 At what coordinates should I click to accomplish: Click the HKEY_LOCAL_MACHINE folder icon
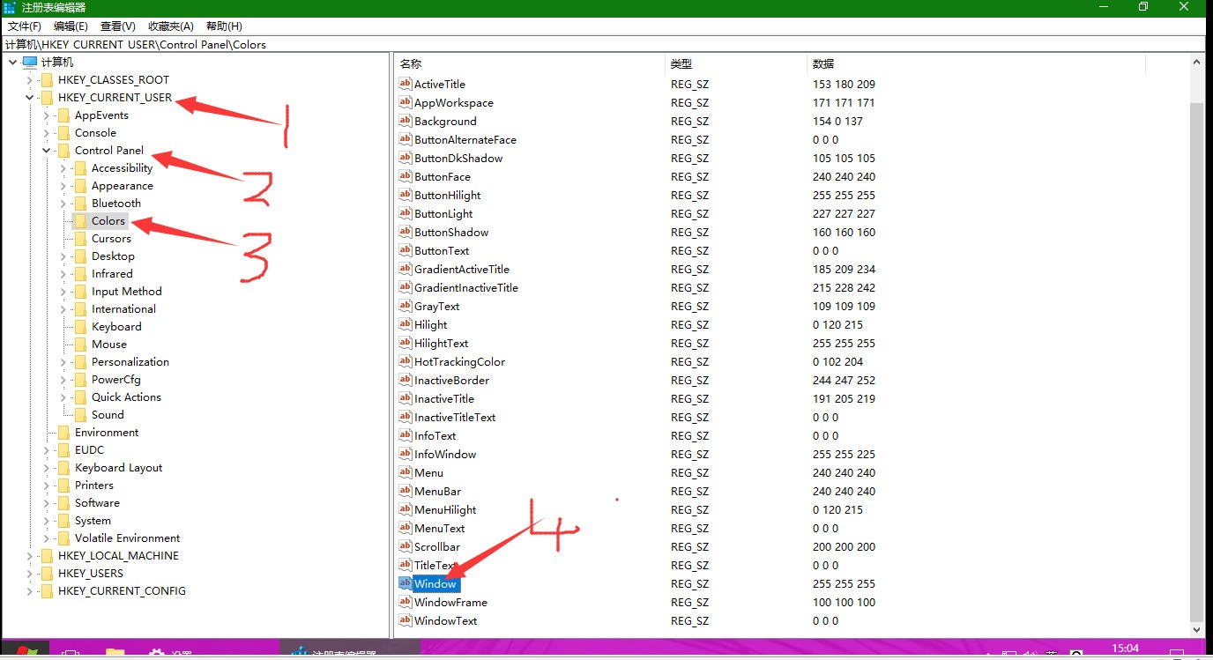(47, 555)
